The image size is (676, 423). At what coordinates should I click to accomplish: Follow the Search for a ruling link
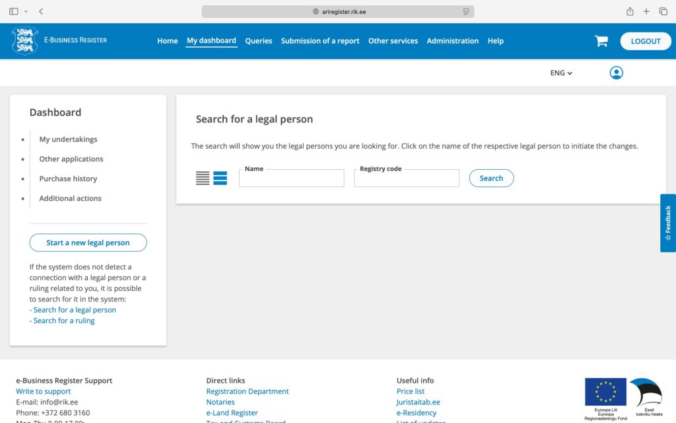63,321
